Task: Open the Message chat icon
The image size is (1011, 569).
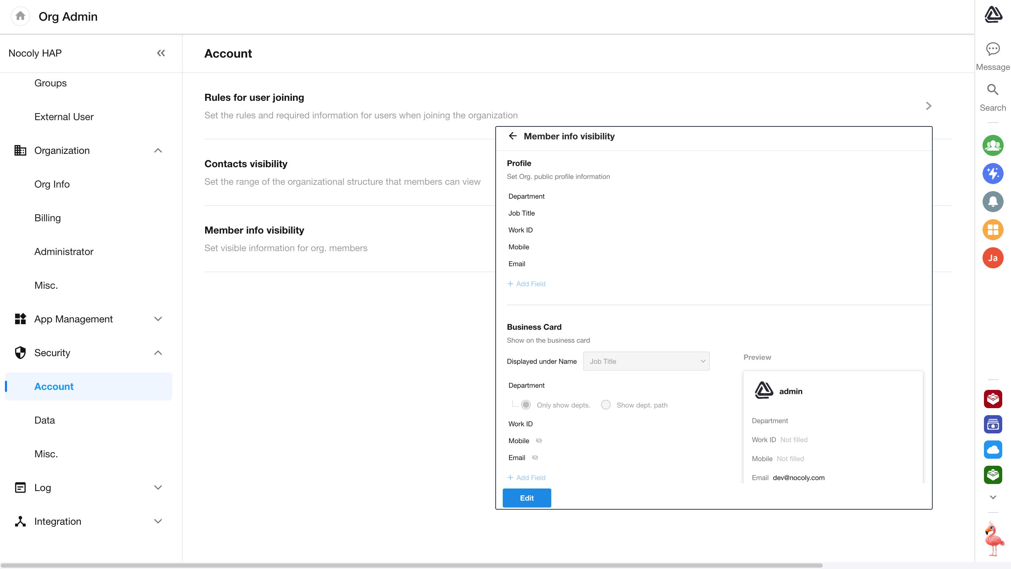Action: [992, 50]
